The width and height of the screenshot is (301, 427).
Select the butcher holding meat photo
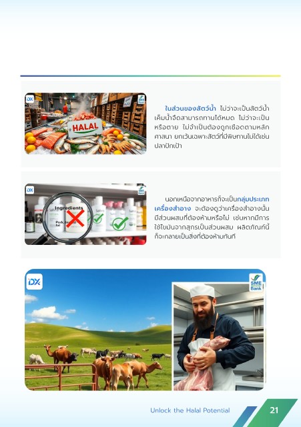click(x=218, y=336)
